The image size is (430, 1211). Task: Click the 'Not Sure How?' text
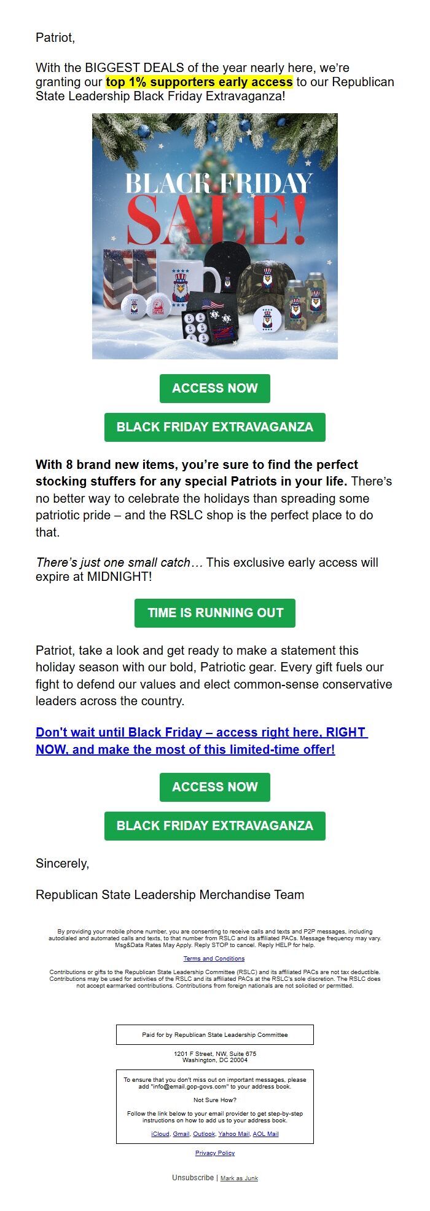coord(215,1099)
